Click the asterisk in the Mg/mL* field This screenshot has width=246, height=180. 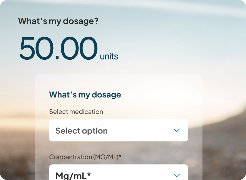(89, 175)
